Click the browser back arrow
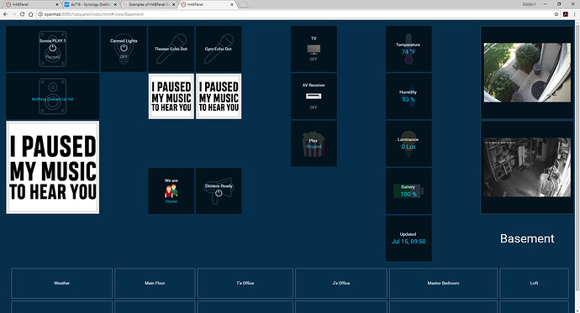580x313 pixels. click(5, 14)
